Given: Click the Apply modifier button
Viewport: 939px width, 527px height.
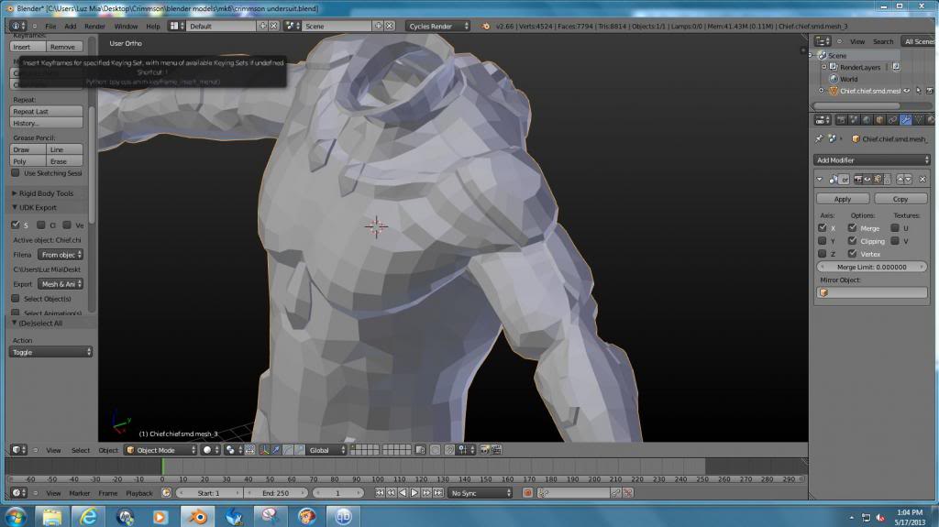Looking at the screenshot, I should coord(843,199).
